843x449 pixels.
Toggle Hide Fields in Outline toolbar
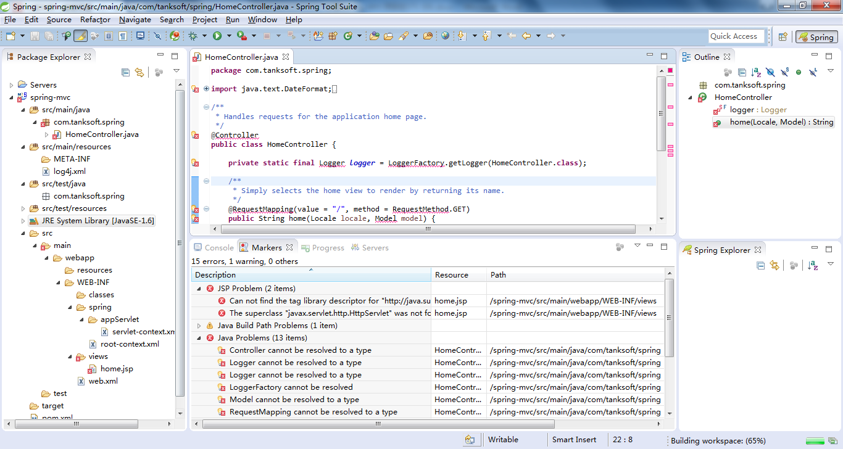(770, 72)
